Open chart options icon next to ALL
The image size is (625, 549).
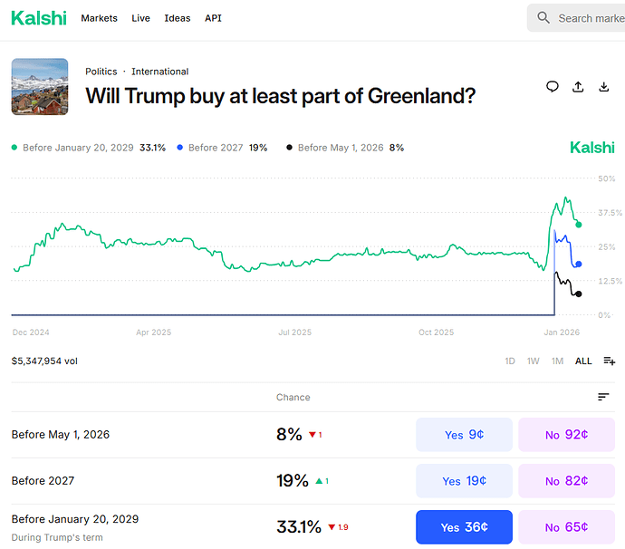click(x=610, y=361)
